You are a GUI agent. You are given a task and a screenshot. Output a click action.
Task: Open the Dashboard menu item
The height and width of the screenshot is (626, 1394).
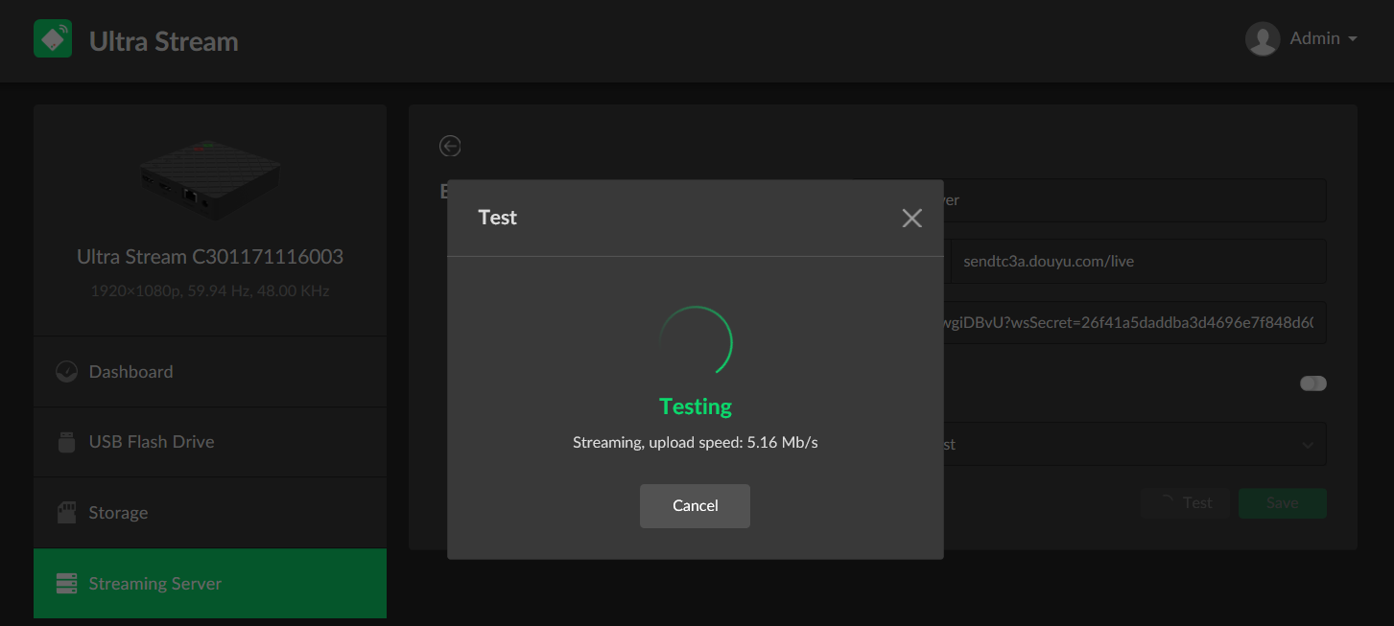pyautogui.click(x=131, y=372)
